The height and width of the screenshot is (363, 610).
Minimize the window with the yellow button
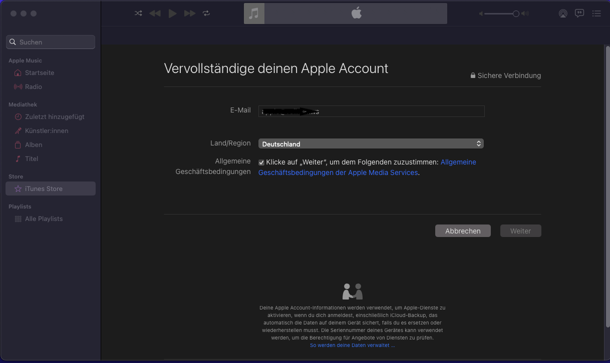click(24, 13)
